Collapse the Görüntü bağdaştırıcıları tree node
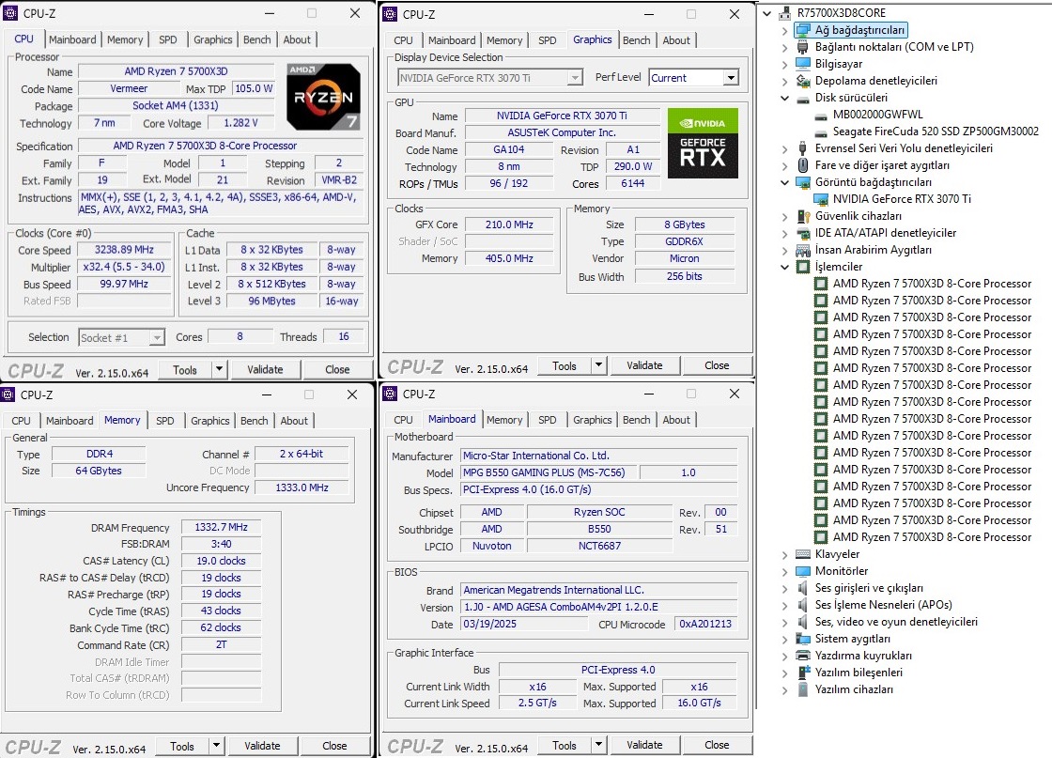This screenshot has height=758, width=1052. [x=784, y=182]
